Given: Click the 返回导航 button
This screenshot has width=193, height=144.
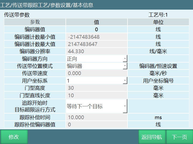Looking at the screenshot, I should [x=152, y=137].
